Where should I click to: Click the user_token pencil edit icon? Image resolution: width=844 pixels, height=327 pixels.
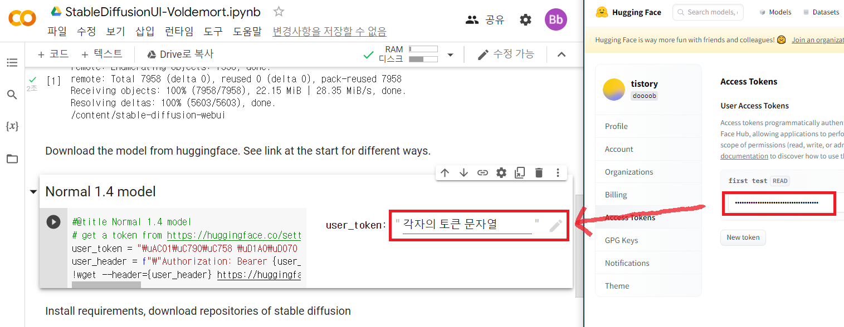point(555,225)
